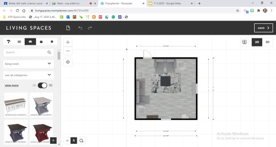Viewport: 276px width, 147px height.
Task: Open a new browser tab
Action: 199,3
